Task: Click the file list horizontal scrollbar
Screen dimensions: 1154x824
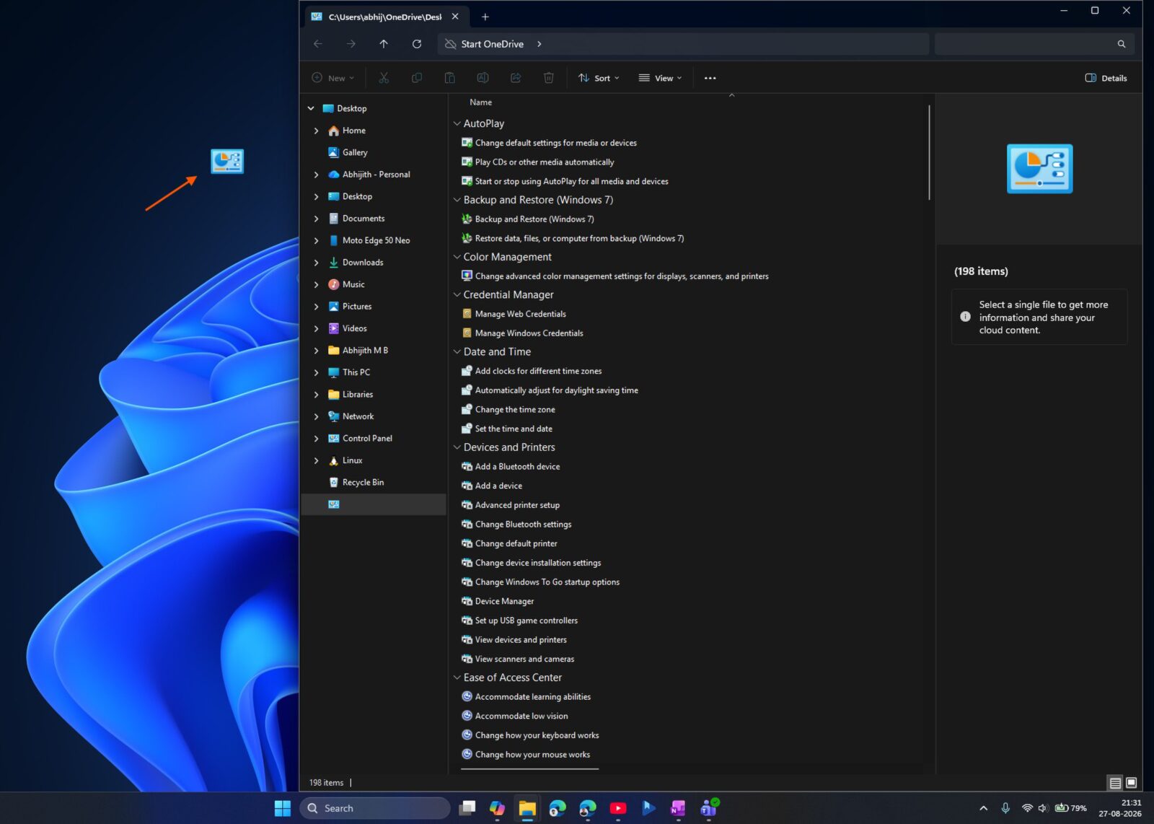Action: [530, 769]
